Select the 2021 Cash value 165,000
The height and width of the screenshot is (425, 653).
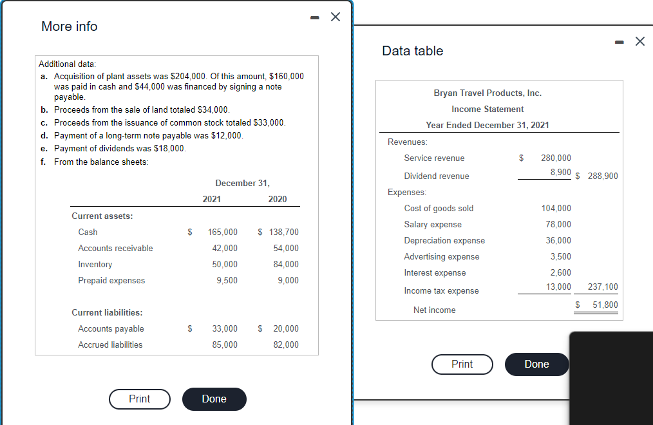click(x=223, y=232)
